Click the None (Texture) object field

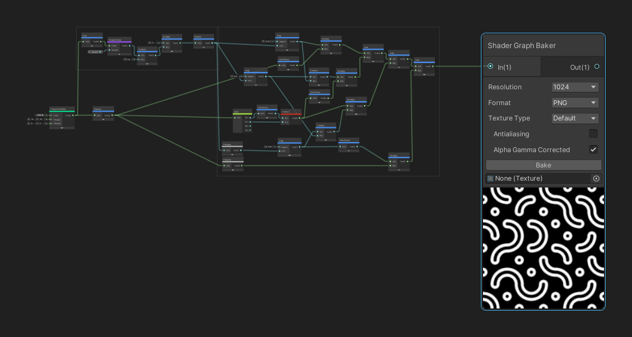pos(537,179)
